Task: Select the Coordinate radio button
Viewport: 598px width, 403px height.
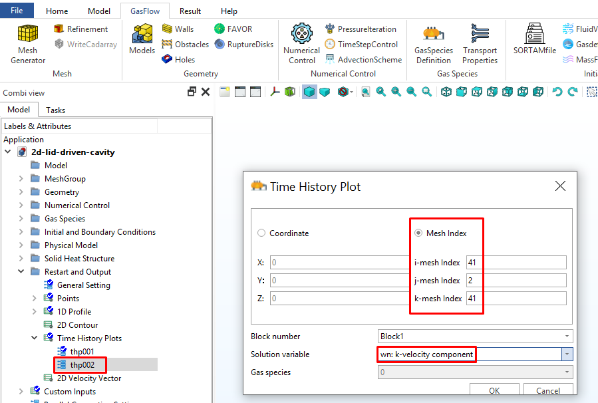Action: tap(261, 233)
